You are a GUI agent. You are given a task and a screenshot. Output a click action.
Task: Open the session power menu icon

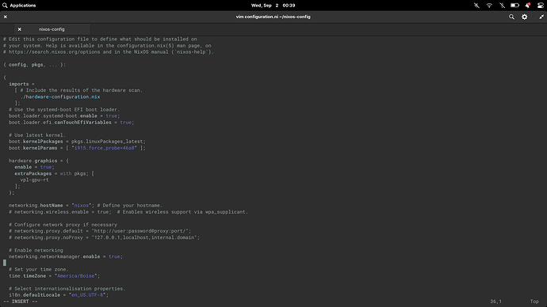tap(541, 6)
